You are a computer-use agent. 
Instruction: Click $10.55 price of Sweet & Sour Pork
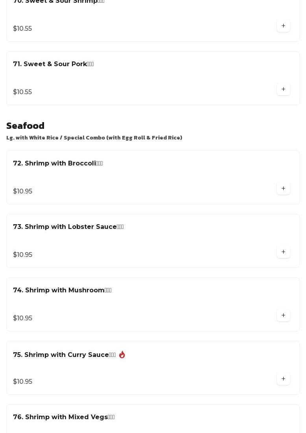(22, 92)
